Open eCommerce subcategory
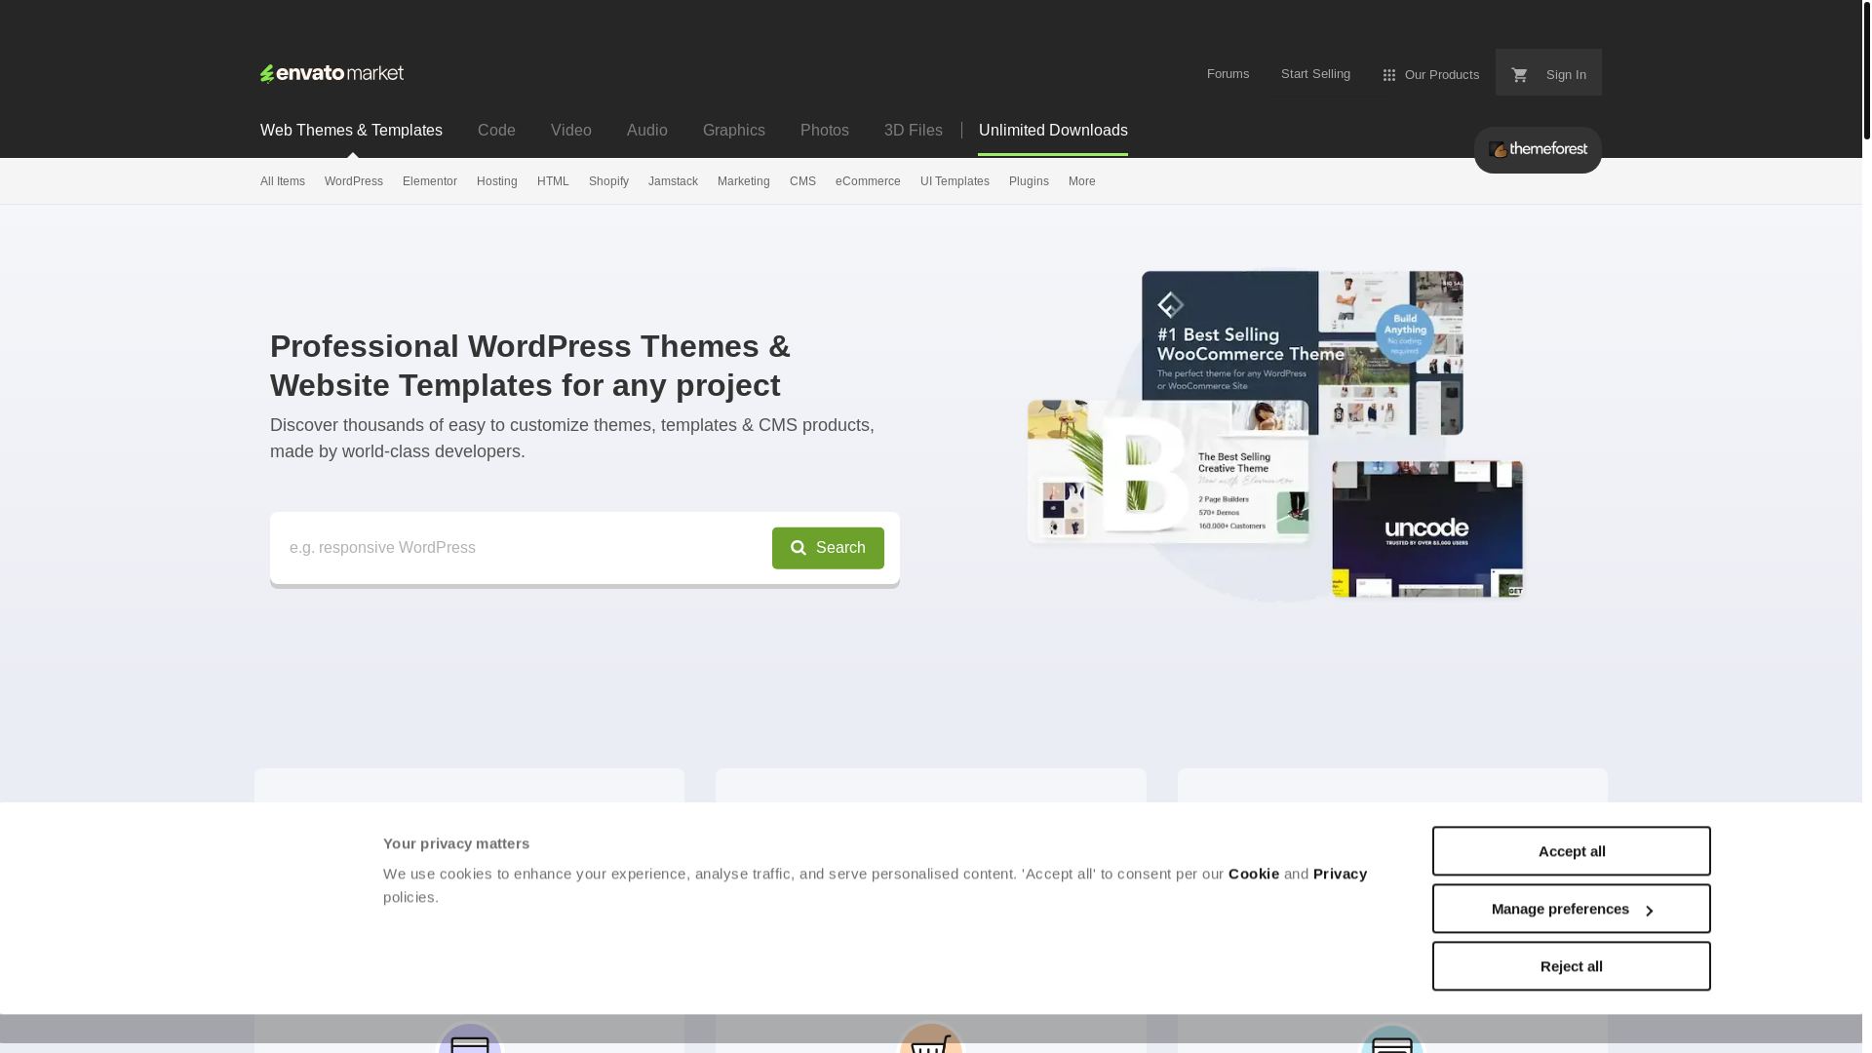The height and width of the screenshot is (1053, 1872). tap(868, 181)
